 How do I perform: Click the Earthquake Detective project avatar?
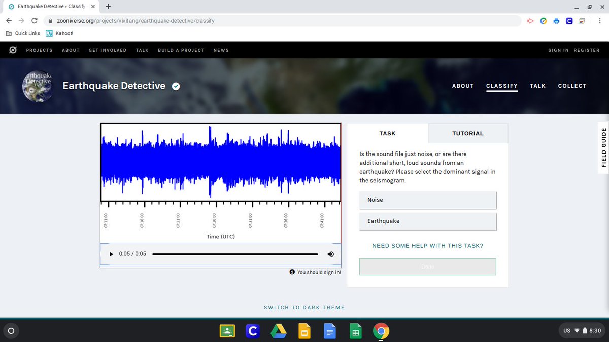click(x=38, y=86)
